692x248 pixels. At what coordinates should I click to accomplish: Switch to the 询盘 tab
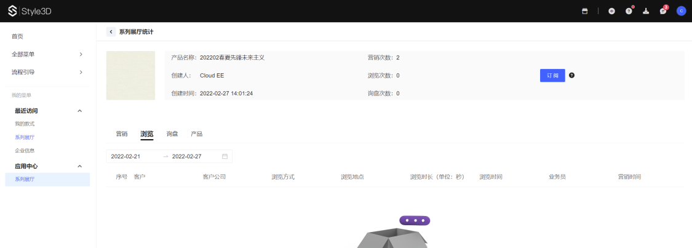pyautogui.click(x=172, y=134)
